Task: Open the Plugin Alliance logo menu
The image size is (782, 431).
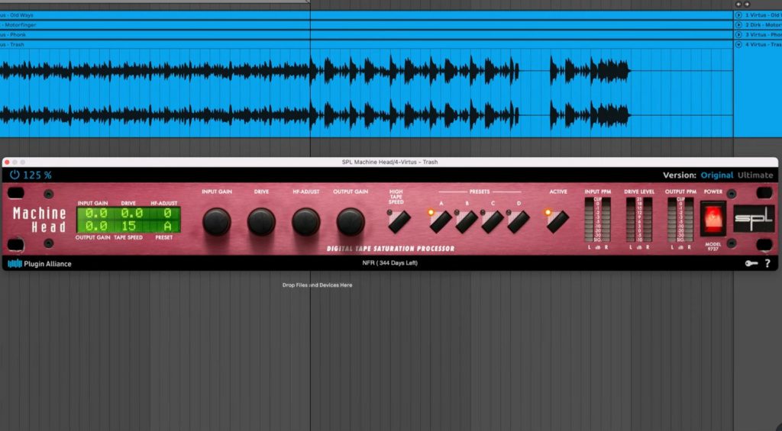Action: pyautogui.click(x=40, y=264)
